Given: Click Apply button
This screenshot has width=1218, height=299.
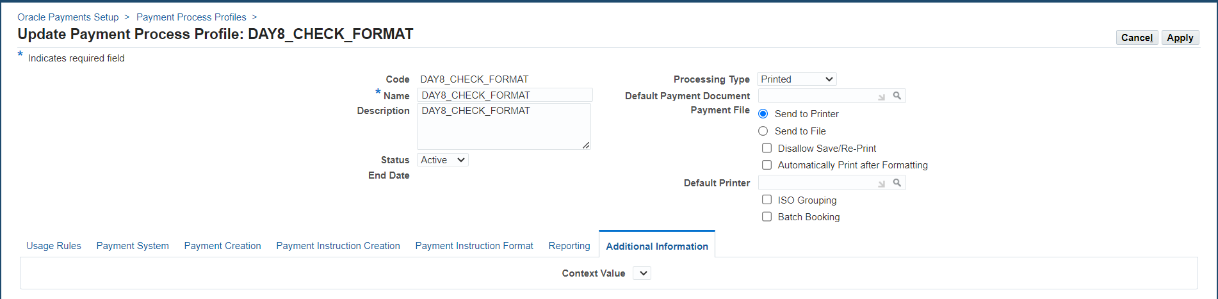Looking at the screenshot, I should click(1180, 38).
